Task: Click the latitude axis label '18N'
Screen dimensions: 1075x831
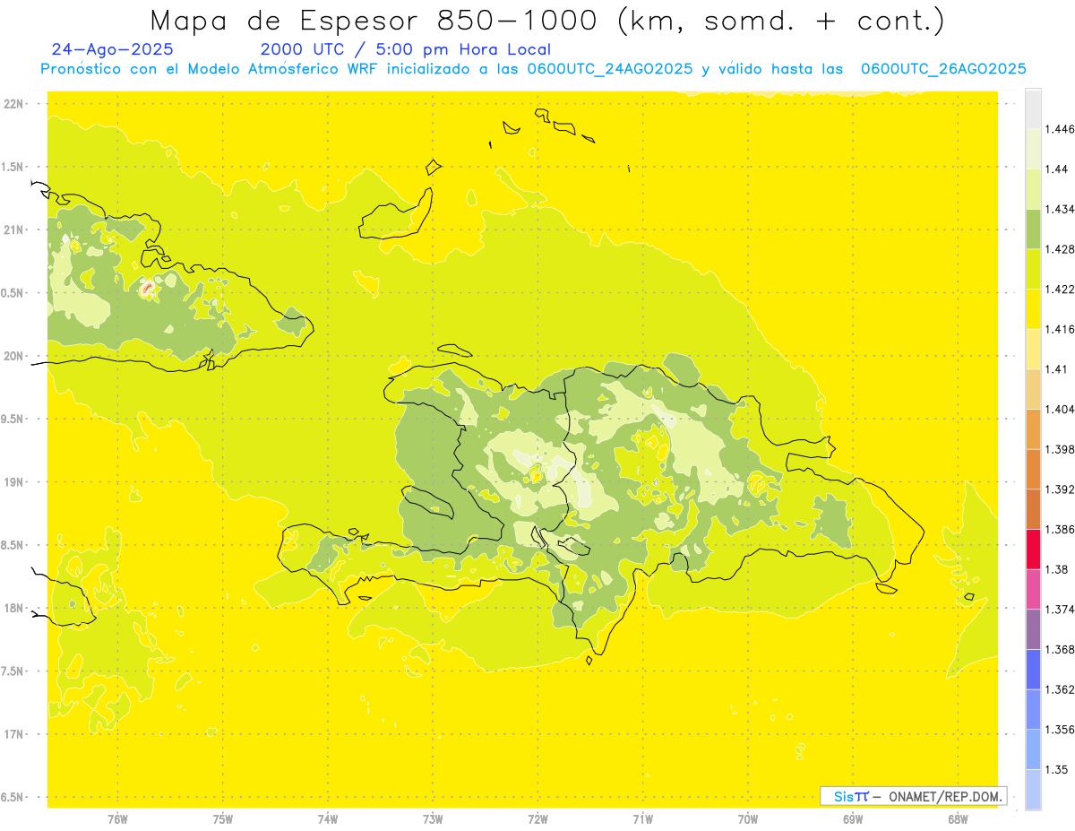Action: click(14, 608)
